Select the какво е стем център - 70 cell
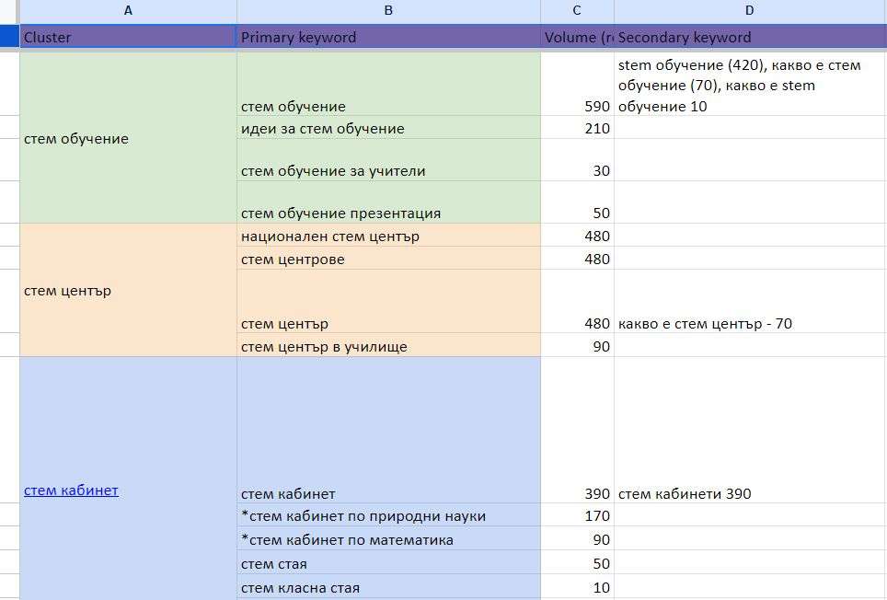This screenshot has height=600, width=887. (749, 323)
